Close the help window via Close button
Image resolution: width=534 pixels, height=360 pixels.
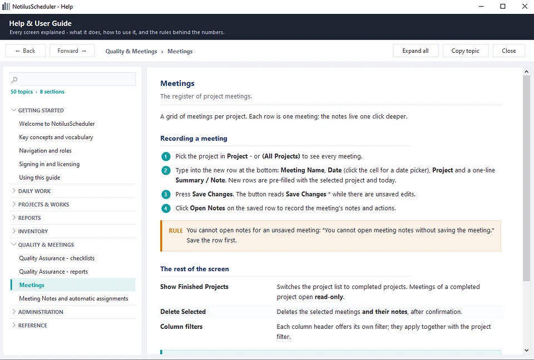(509, 51)
